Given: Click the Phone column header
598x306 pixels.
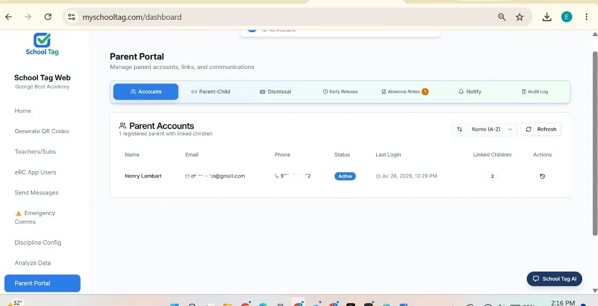Looking at the screenshot, I should point(282,155).
